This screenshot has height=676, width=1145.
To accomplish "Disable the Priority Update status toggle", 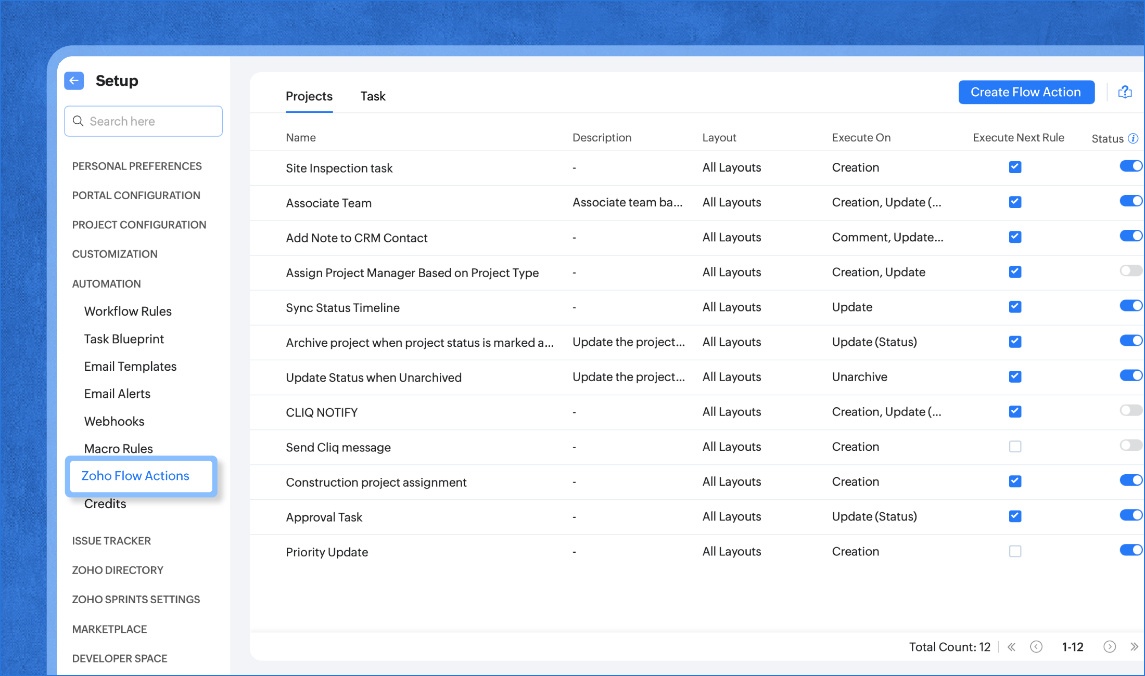I will click(x=1130, y=550).
